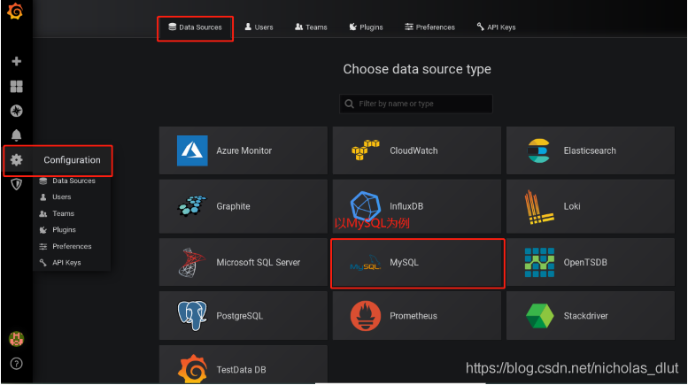This screenshot has width=688, height=385.
Task: Click the Elasticsearch logo icon
Action: [x=538, y=150]
